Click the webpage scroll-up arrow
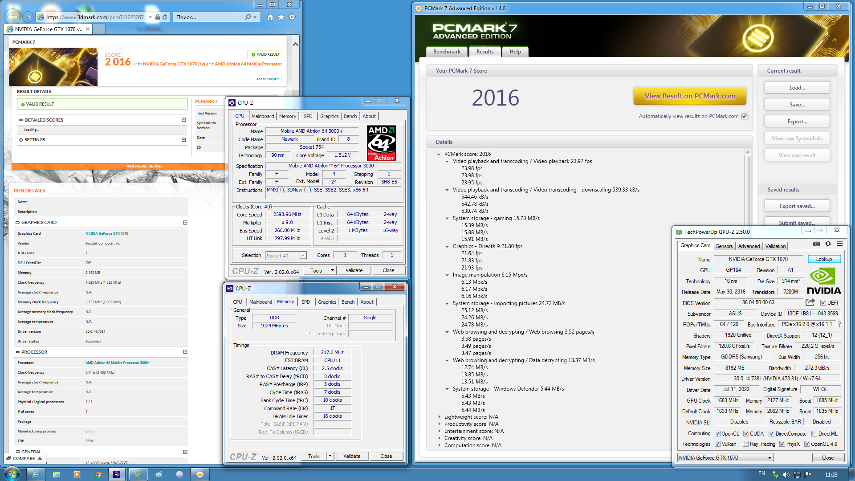Image resolution: width=855 pixels, height=481 pixels. coord(295,45)
